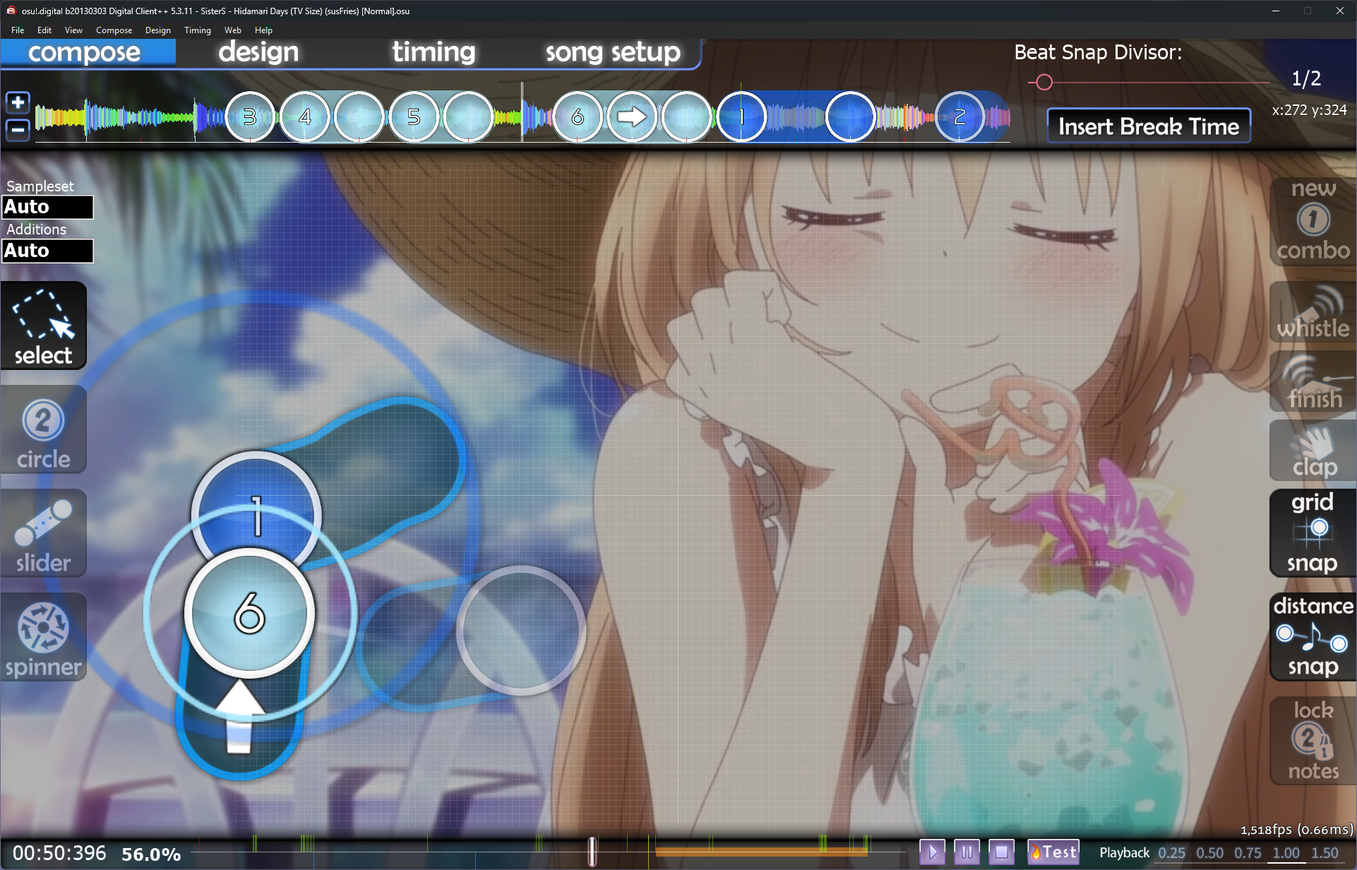Click Insert Break Time button
The image size is (1357, 870).
[x=1149, y=126]
